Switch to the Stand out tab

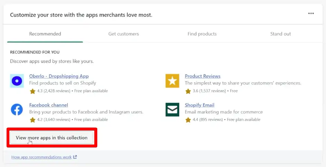click(x=280, y=34)
